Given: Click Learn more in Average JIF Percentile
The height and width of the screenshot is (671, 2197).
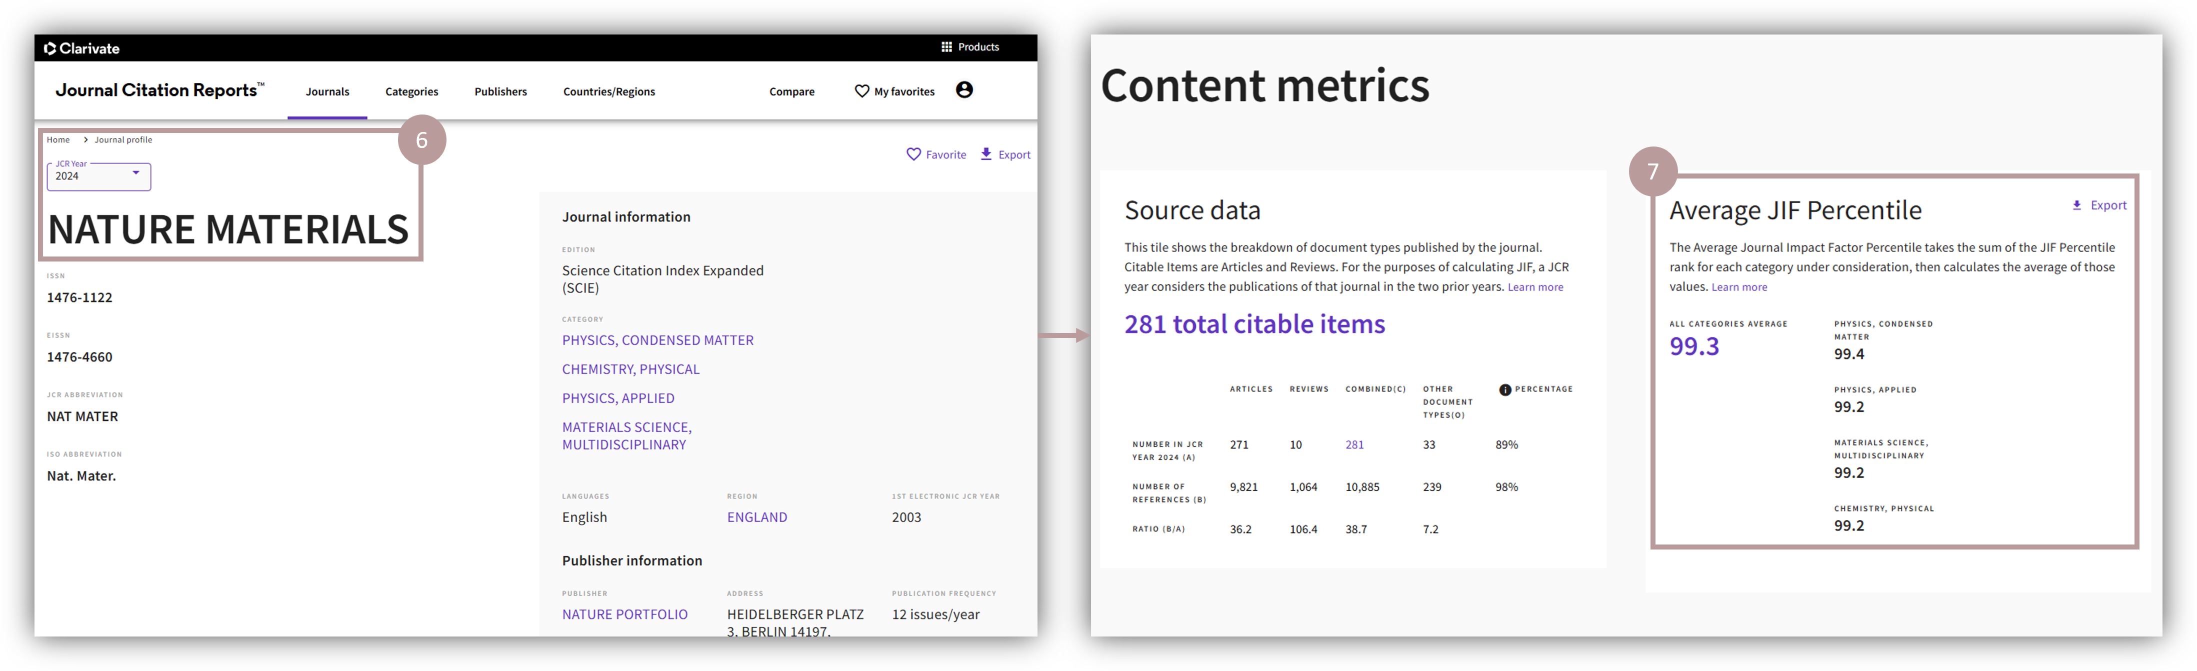Looking at the screenshot, I should coord(1739,287).
